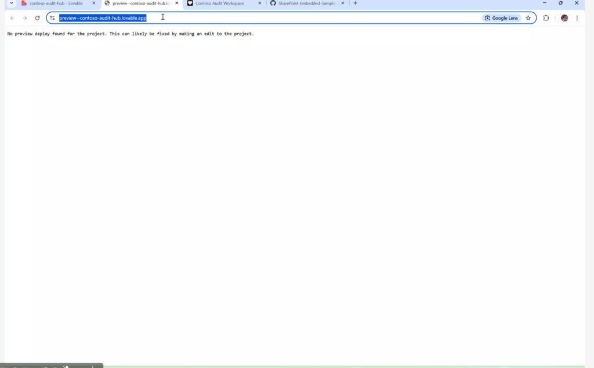Minimize the browser window

click(x=544, y=3)
